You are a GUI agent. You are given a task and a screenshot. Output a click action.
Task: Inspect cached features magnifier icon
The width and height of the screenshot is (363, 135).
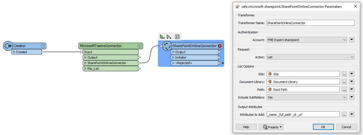coord(177,37)
